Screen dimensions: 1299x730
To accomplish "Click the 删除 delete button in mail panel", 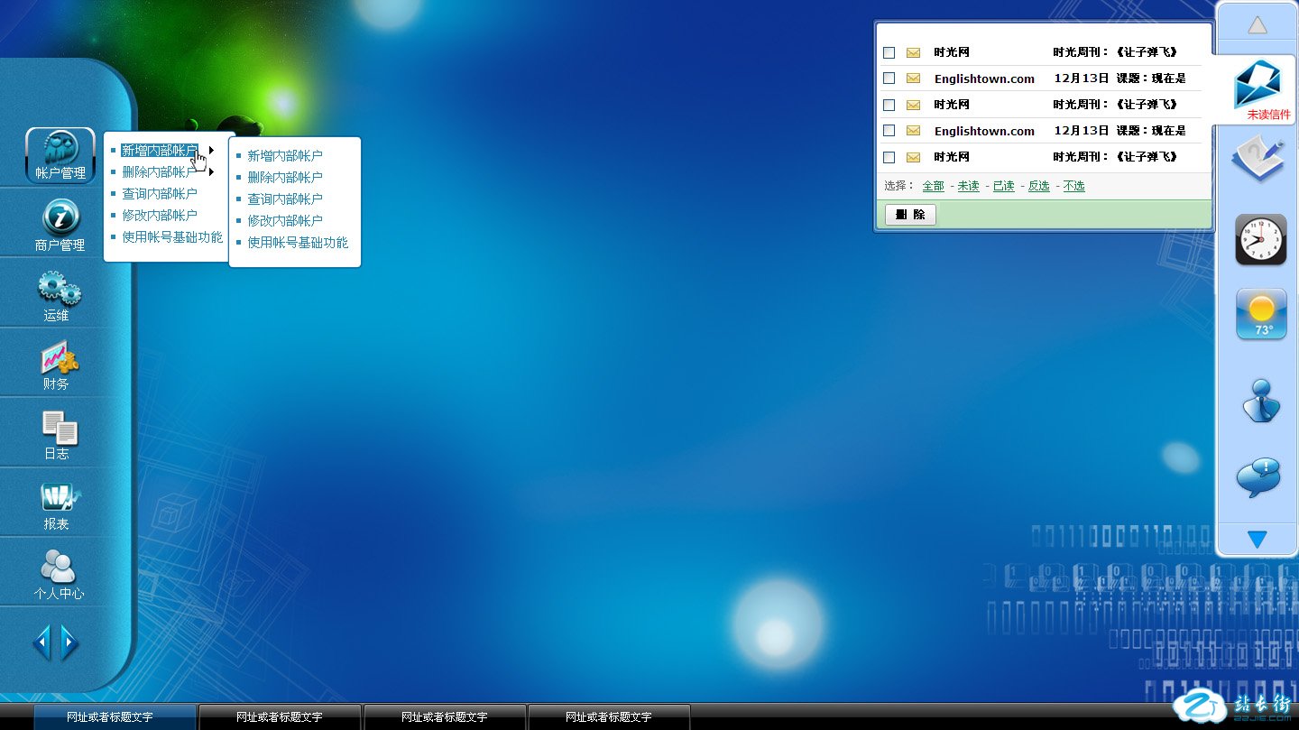I will (910, 215).
